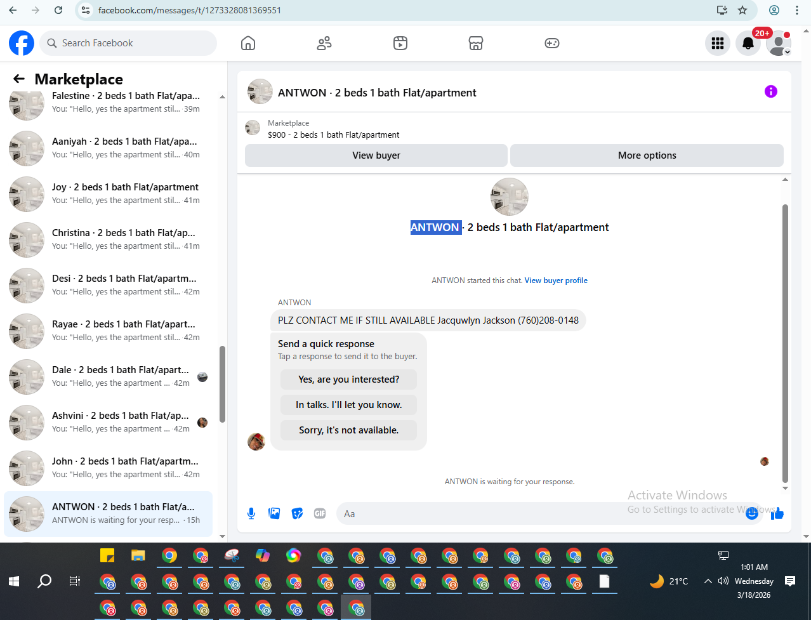Open the Marketplace icon in top navigation

(476, 43)
